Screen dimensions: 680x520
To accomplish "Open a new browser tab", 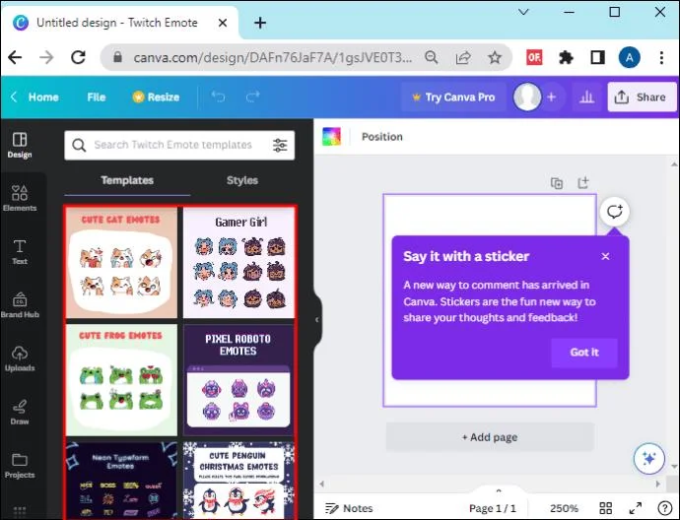I will tap(260, 23).
